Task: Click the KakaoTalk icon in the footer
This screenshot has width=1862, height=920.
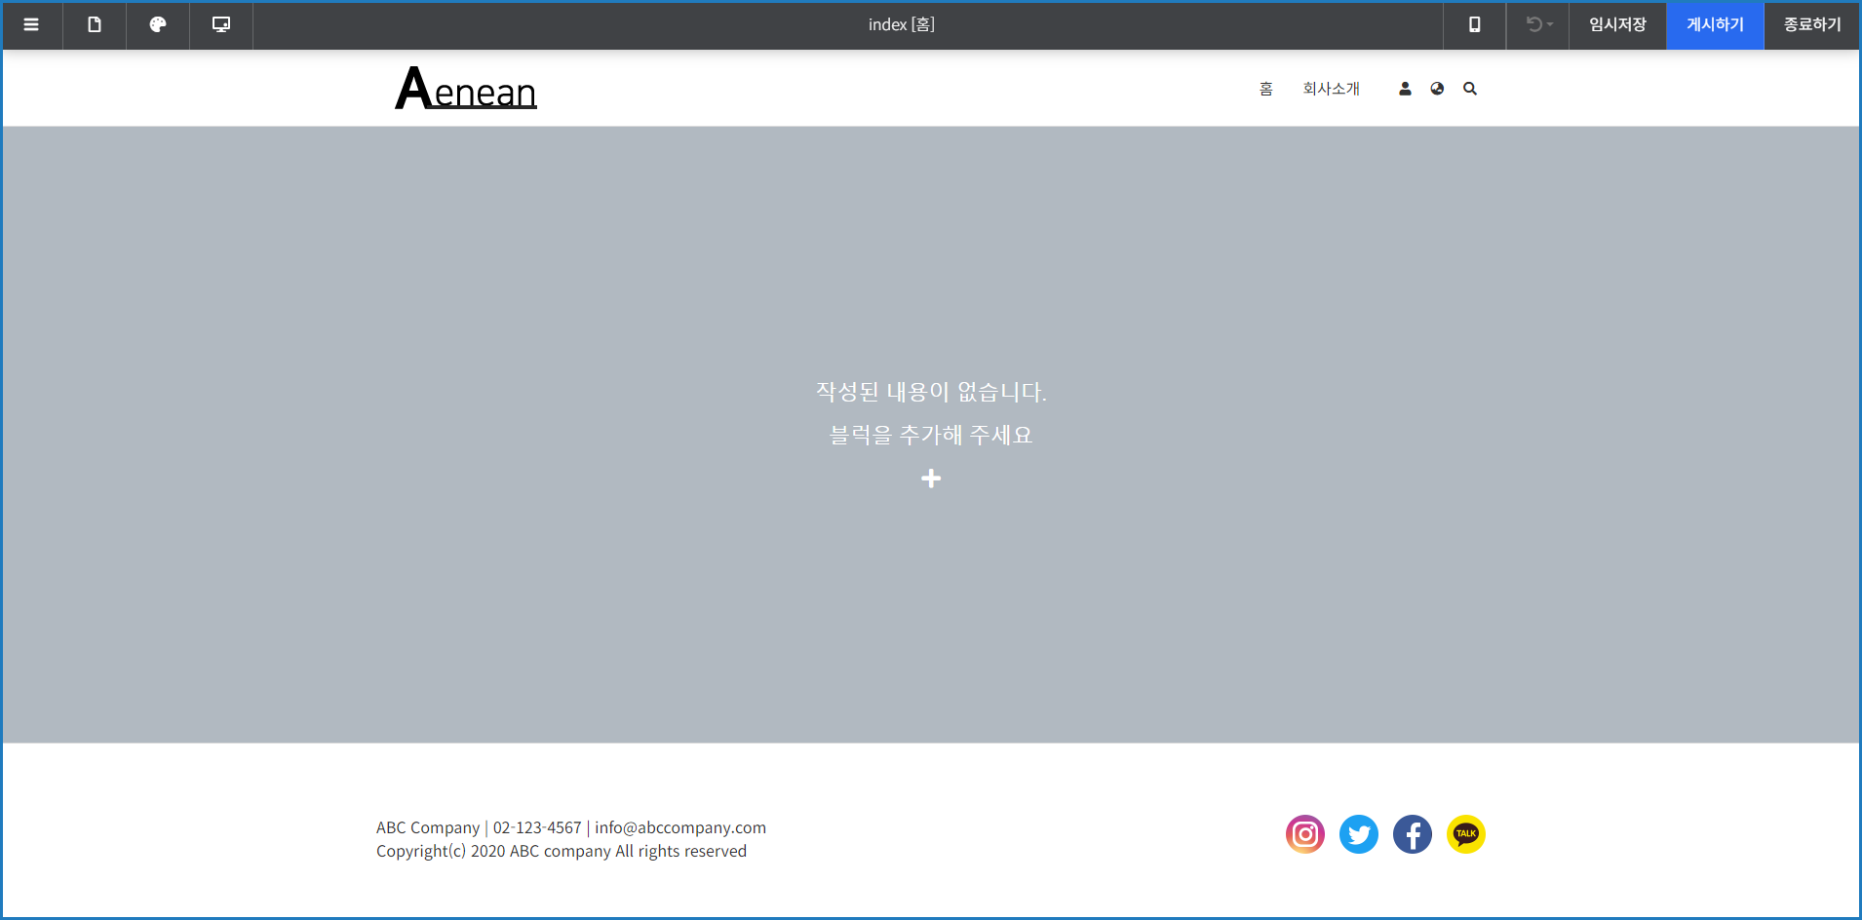Action: (1465, 834)
